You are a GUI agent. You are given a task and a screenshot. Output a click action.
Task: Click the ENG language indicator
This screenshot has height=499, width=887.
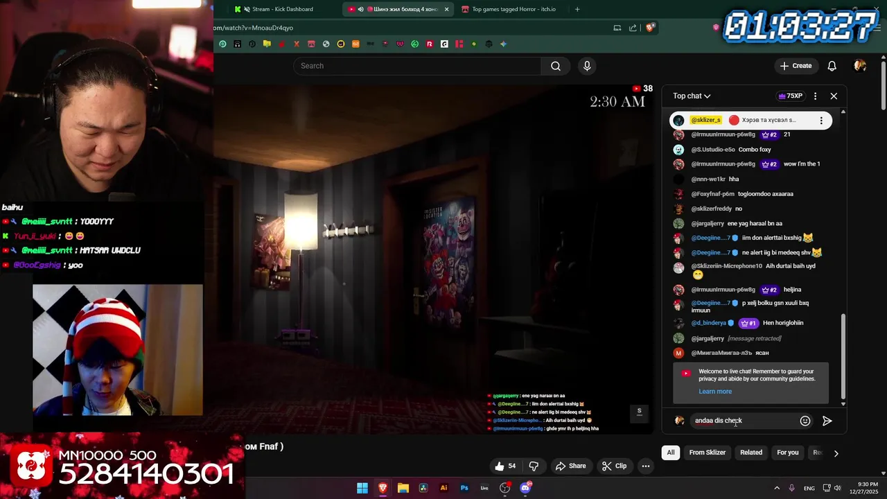[809, 489]
